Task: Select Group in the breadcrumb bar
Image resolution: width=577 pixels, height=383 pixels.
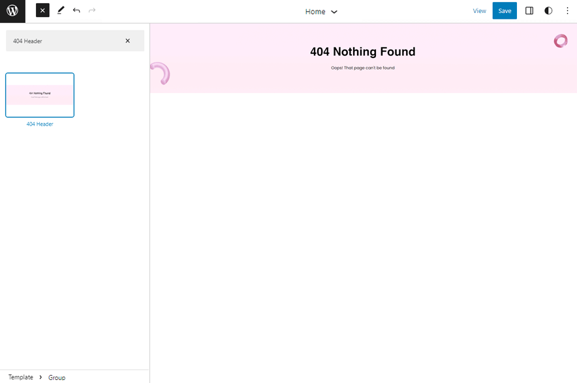Action: pyautogui.click(x=57, y=377)
